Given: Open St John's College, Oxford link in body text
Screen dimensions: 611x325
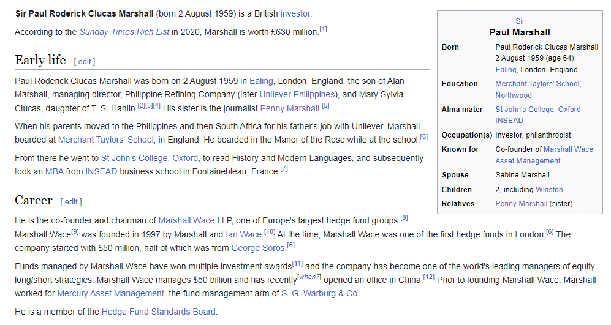Looking at the screenshot, I should 150,158.
